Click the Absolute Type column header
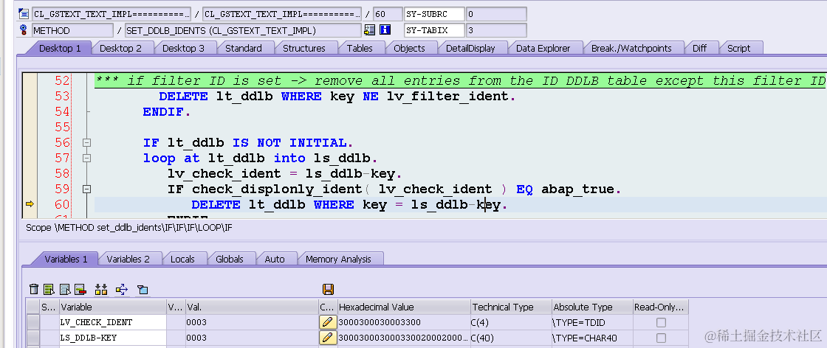827x348 pixels. point(592,307)
